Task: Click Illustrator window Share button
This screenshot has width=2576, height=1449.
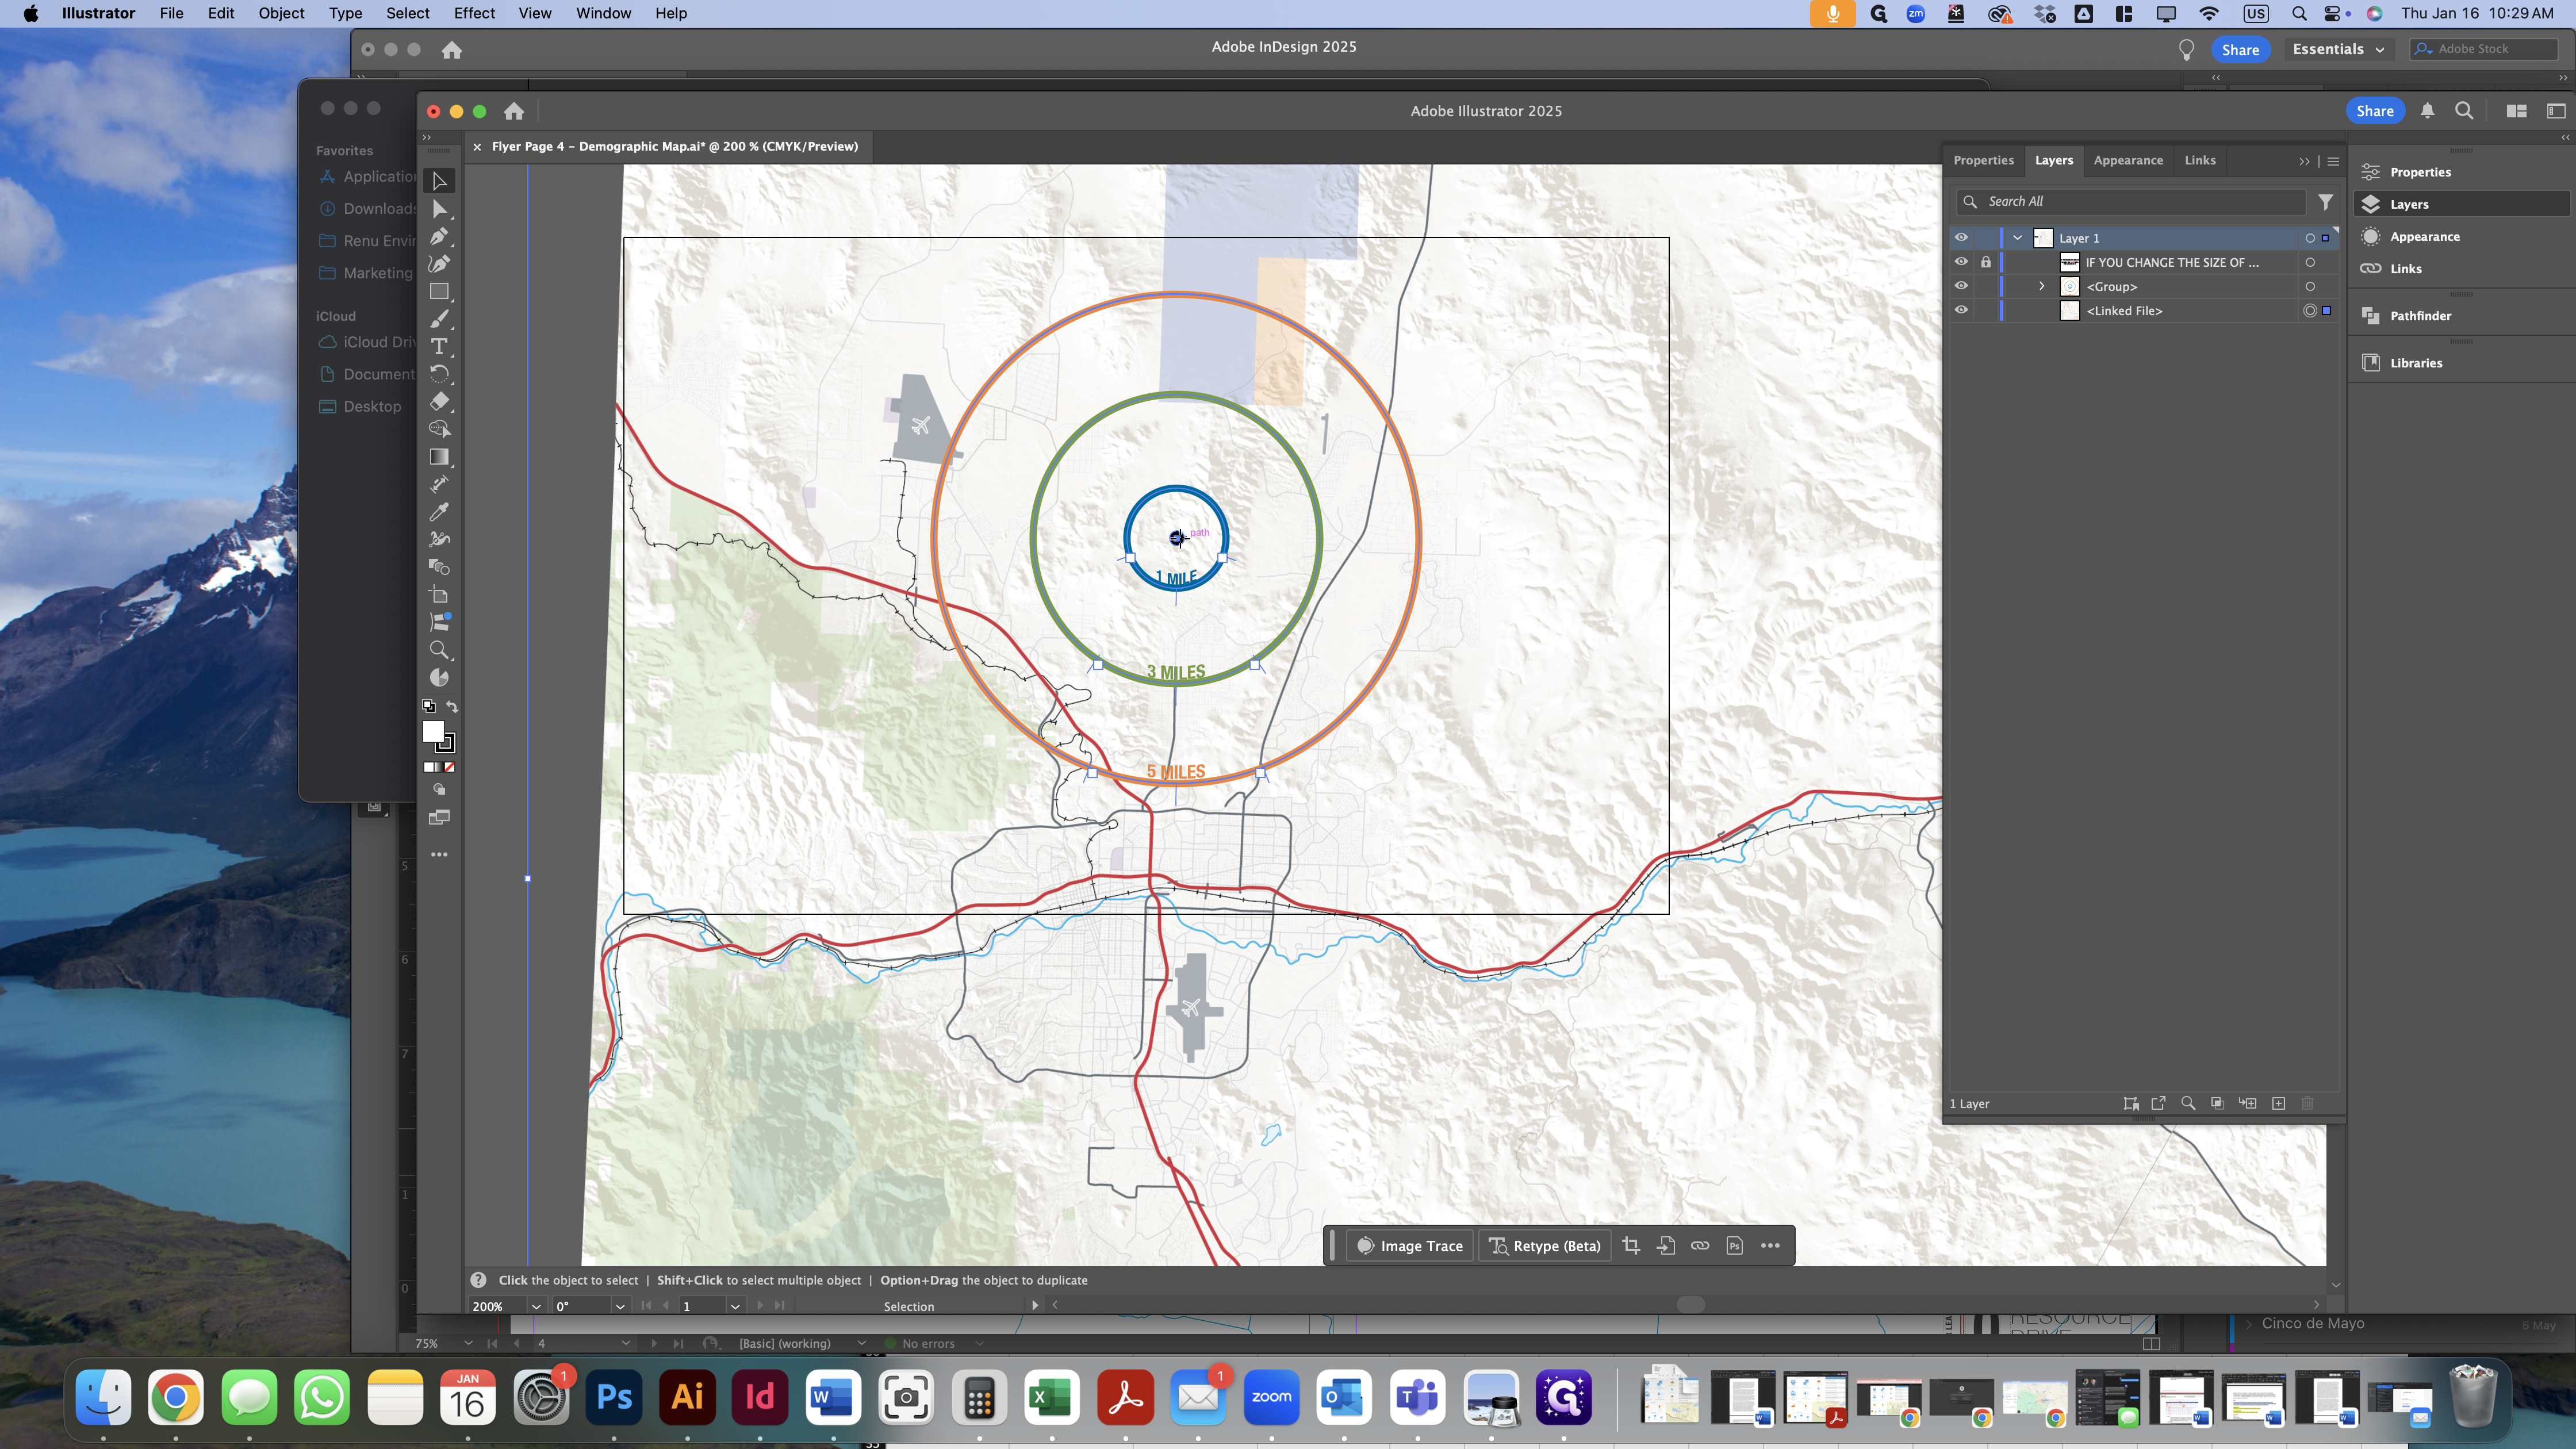Action: [x=2374, y=111]
